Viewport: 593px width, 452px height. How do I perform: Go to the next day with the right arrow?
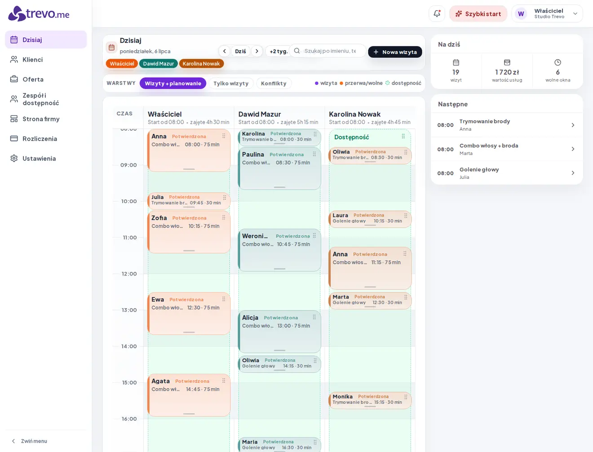(x=257, y=51)
